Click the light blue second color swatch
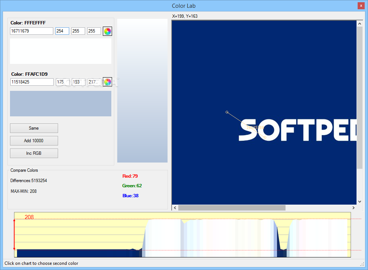This screenshot has width=368, height=270. 61,103
